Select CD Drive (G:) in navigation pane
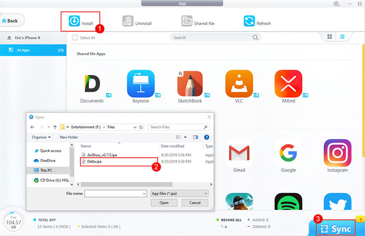The height and width of the screenshot is (236, 365). click(x=51, y=180)
